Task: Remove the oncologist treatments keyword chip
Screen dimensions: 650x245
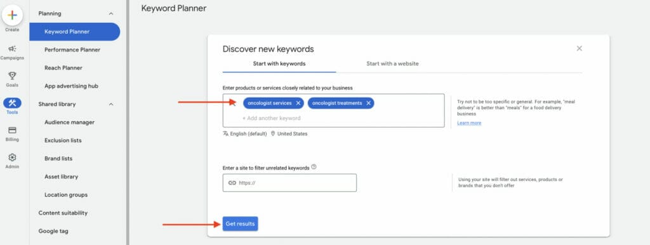Action: point(369,103)
